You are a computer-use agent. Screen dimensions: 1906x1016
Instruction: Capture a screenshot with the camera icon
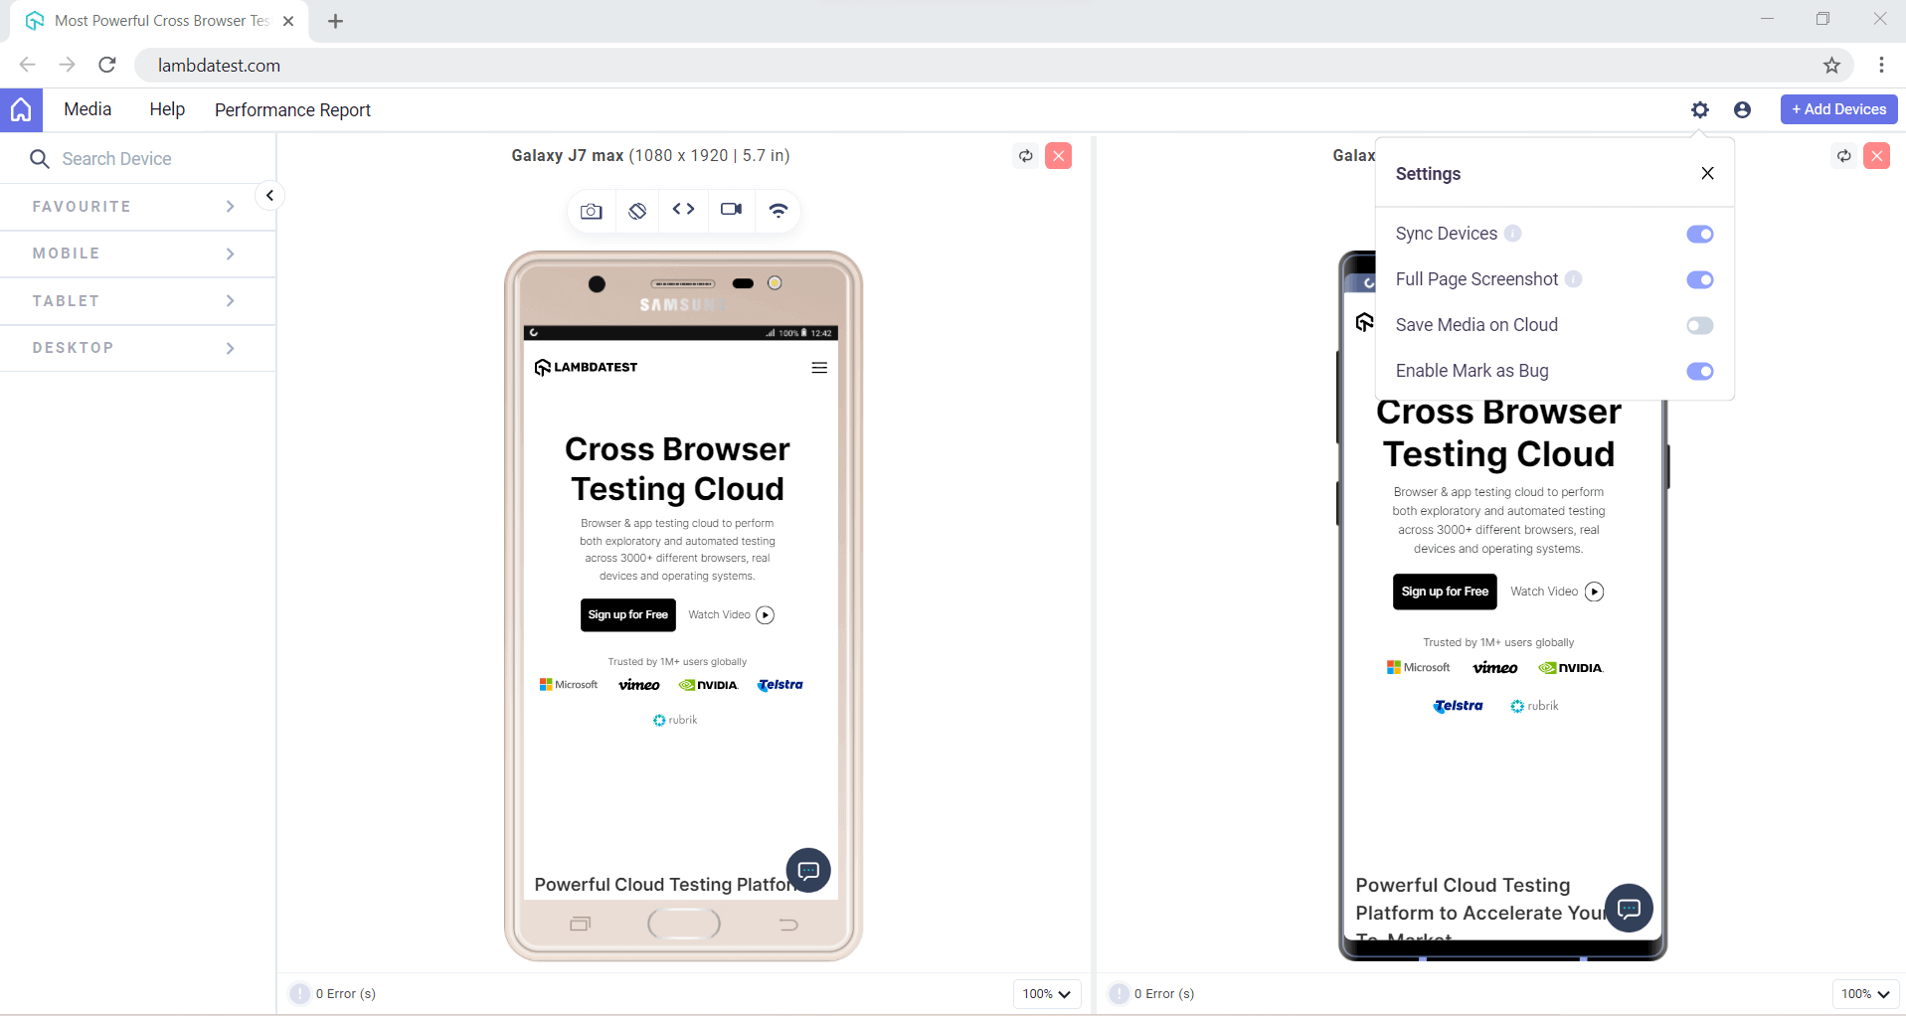click(591, 211)
